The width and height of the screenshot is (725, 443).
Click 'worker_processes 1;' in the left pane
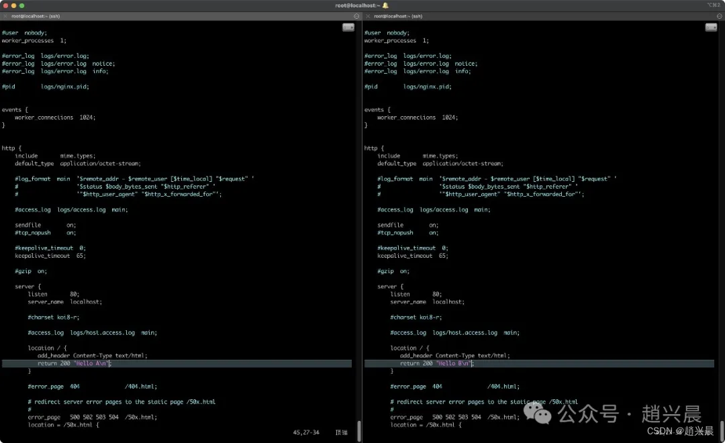(x=34, y=41)
